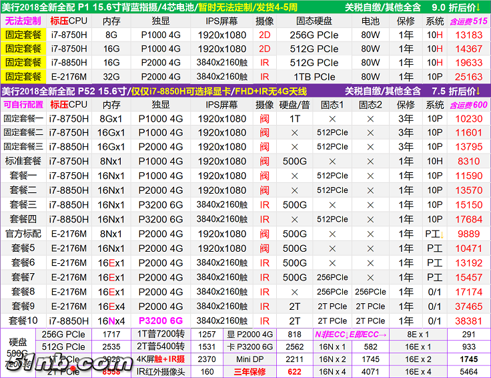Viewport: 491px width, 378px height.
Task: Select the 固定套餐一 row label
Action: coord(23,119)
